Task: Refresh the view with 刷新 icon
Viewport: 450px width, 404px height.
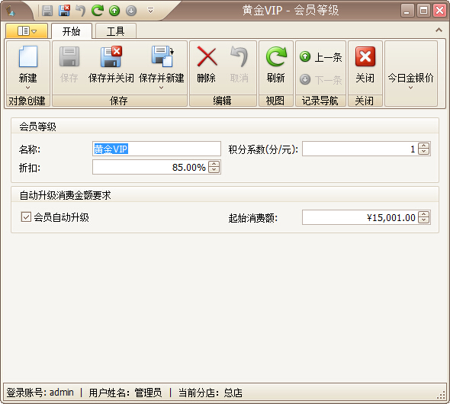Action: click(276, 56)
